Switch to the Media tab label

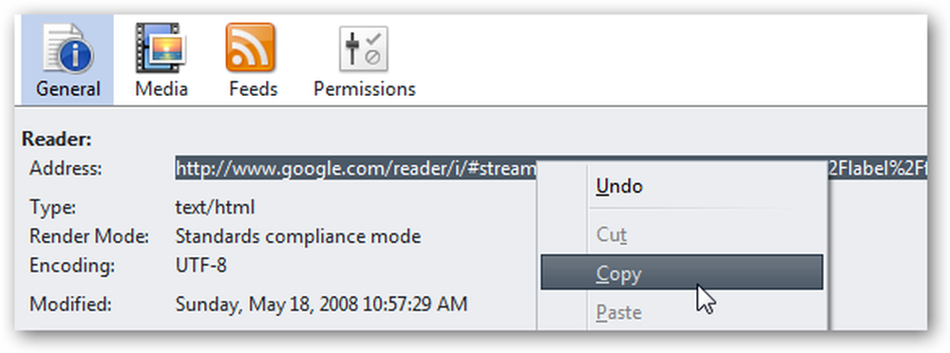[161, 89]
